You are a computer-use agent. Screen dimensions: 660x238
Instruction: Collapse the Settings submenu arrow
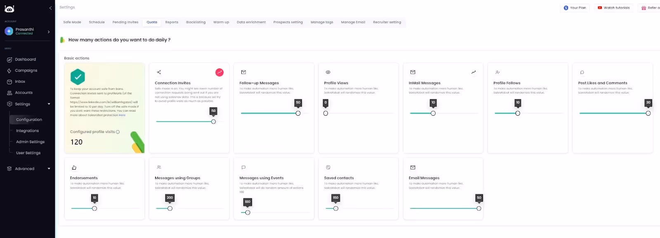click(49, 104)
